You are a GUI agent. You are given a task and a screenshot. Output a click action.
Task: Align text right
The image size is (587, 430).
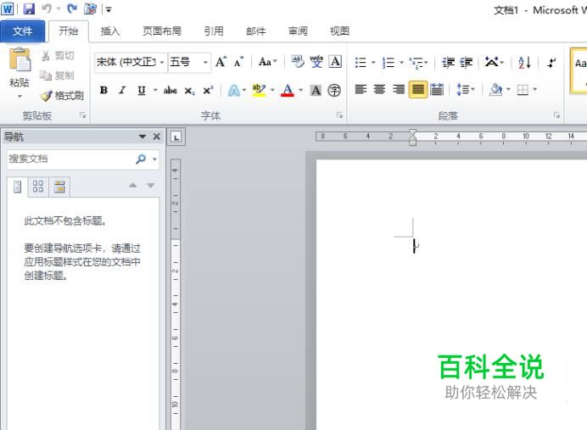click(399, 90)
